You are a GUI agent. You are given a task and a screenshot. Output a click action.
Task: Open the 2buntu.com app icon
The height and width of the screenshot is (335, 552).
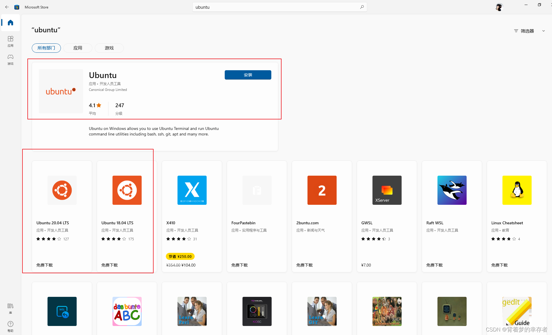click(x=322, y=190)
